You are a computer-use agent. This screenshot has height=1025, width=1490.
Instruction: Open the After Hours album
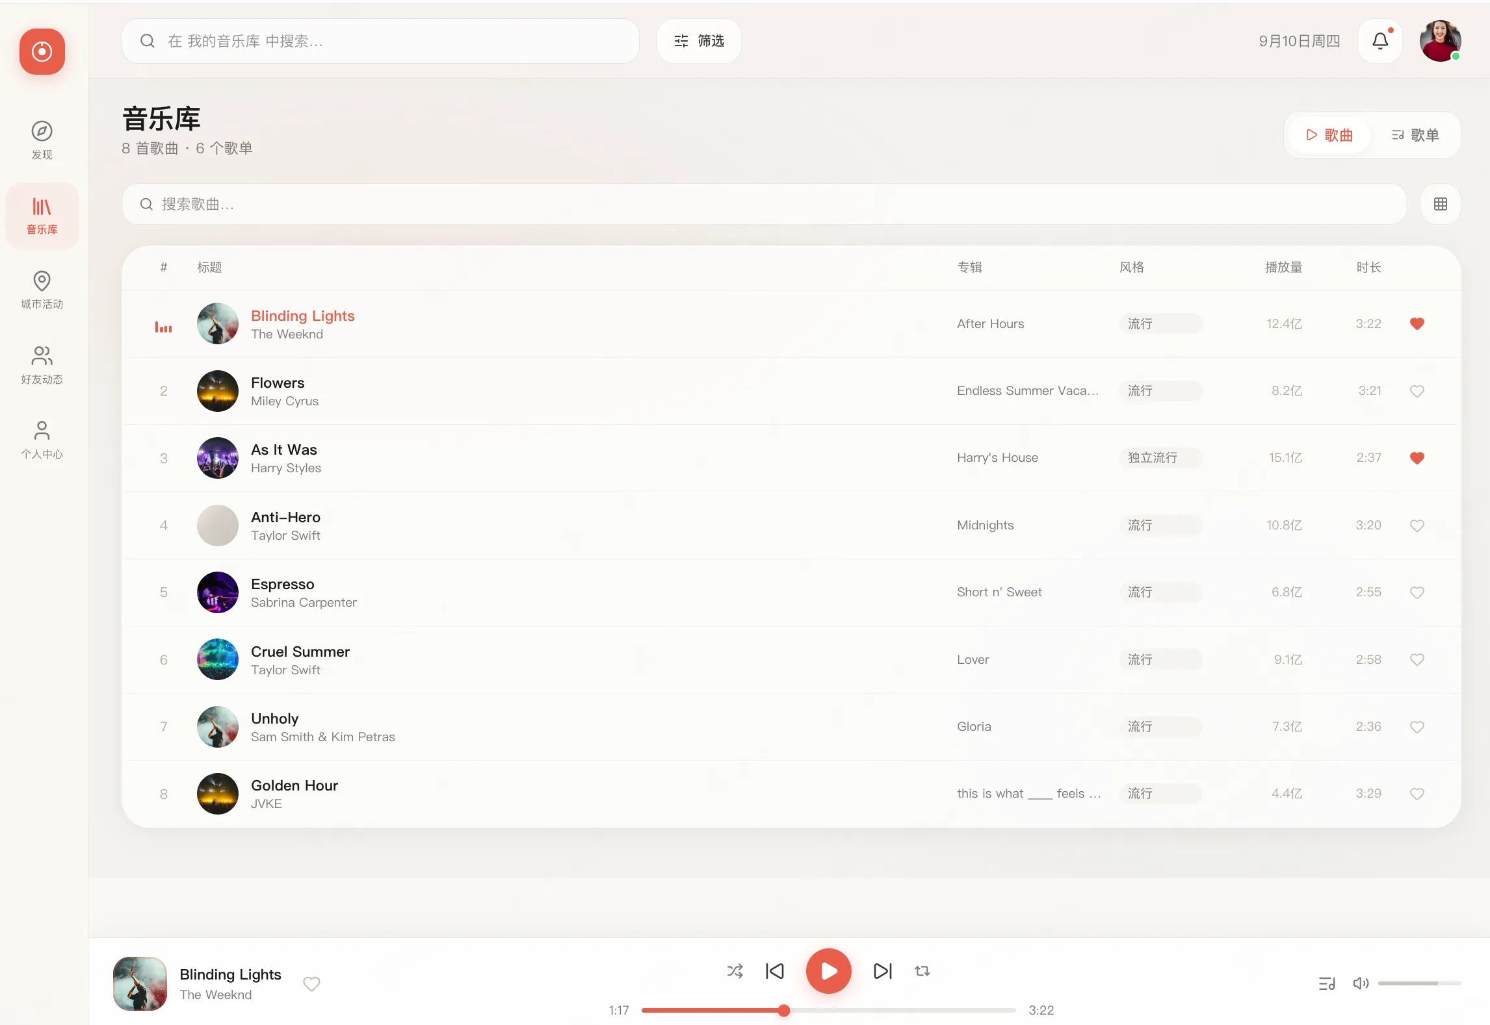click(x=990, y=323)
